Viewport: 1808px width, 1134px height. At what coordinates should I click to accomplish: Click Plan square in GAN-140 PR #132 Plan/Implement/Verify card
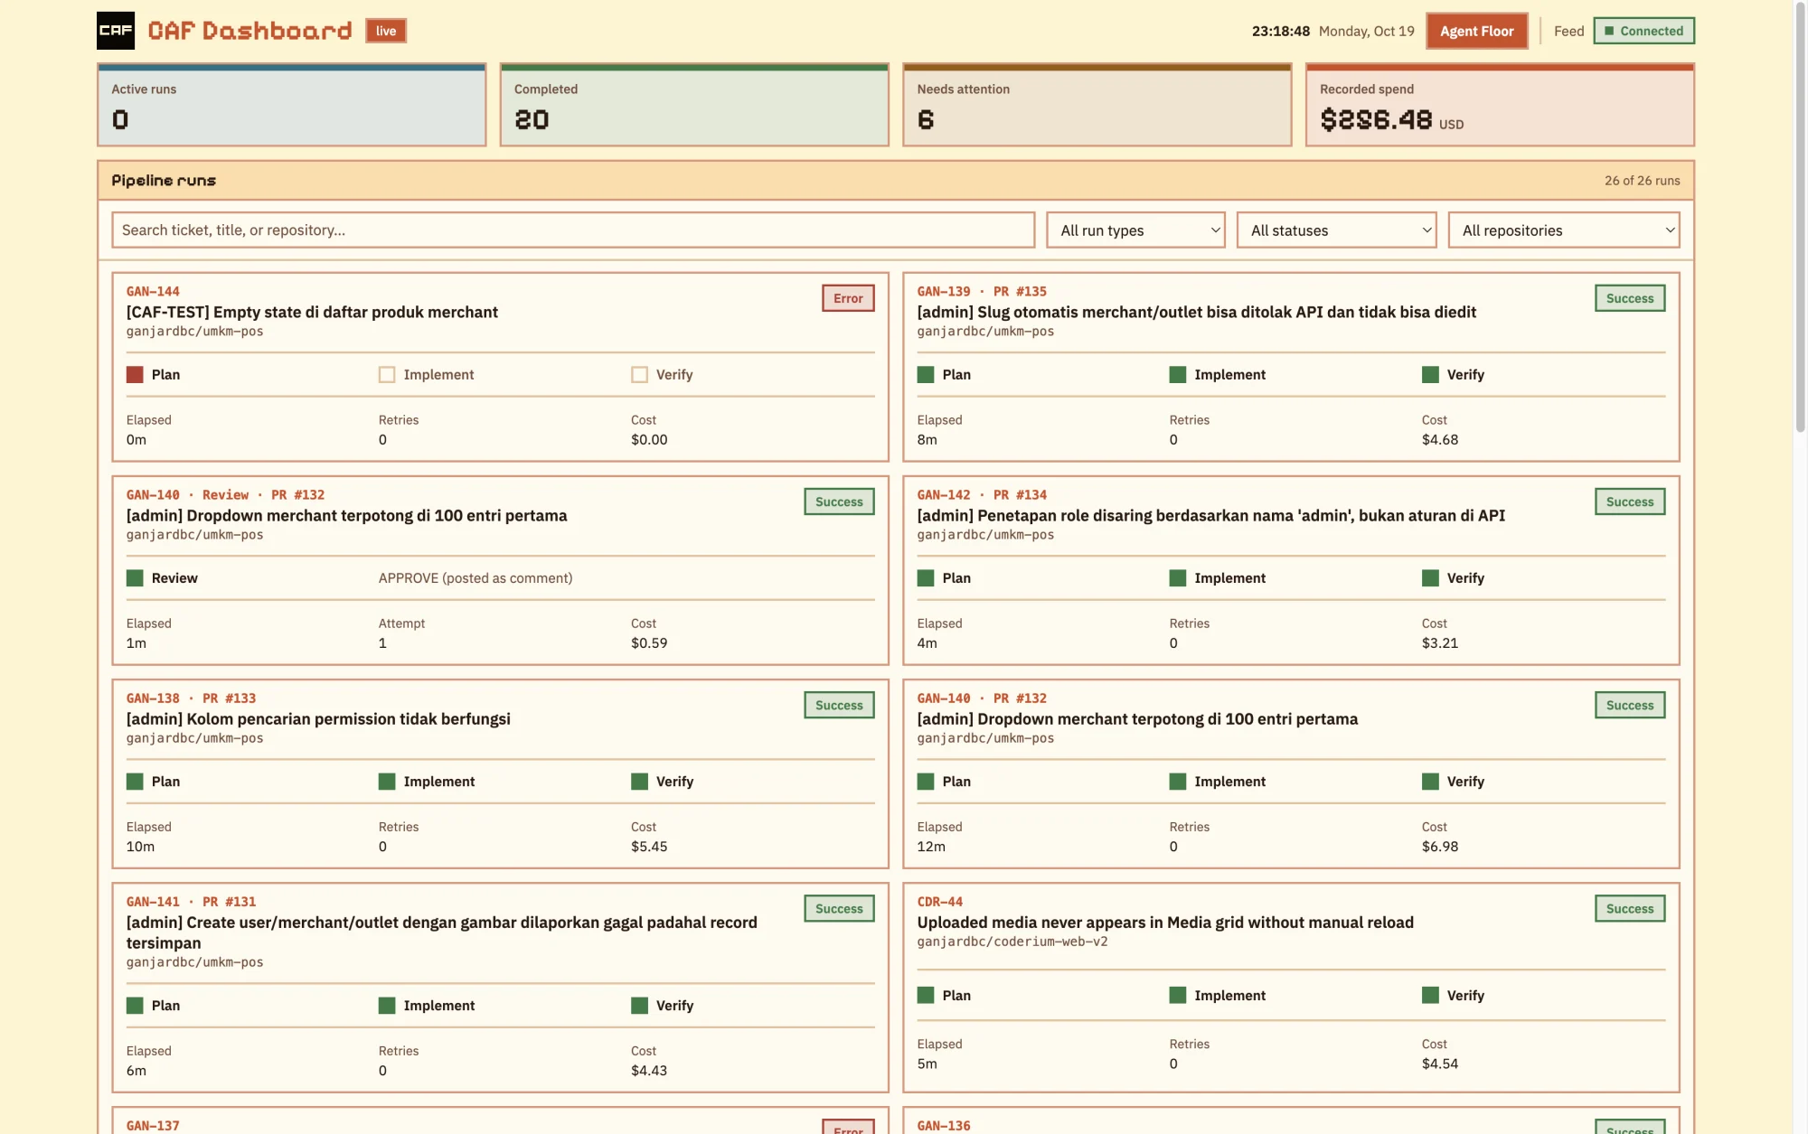[926, 782]
